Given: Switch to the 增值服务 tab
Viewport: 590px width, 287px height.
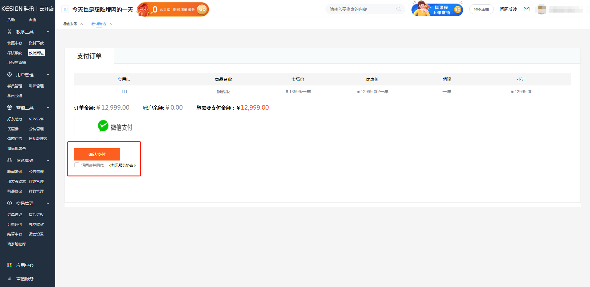Looking at the screenshot, I should pyautogui.click(x=70, y=24).
